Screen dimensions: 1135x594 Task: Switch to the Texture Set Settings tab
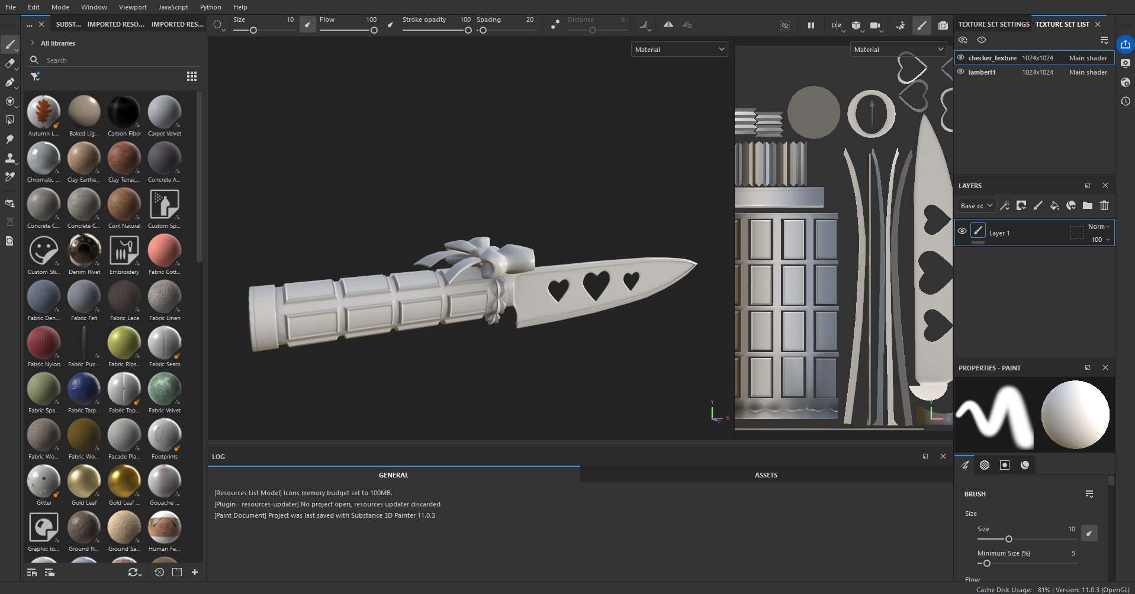[x=993, y=24]
